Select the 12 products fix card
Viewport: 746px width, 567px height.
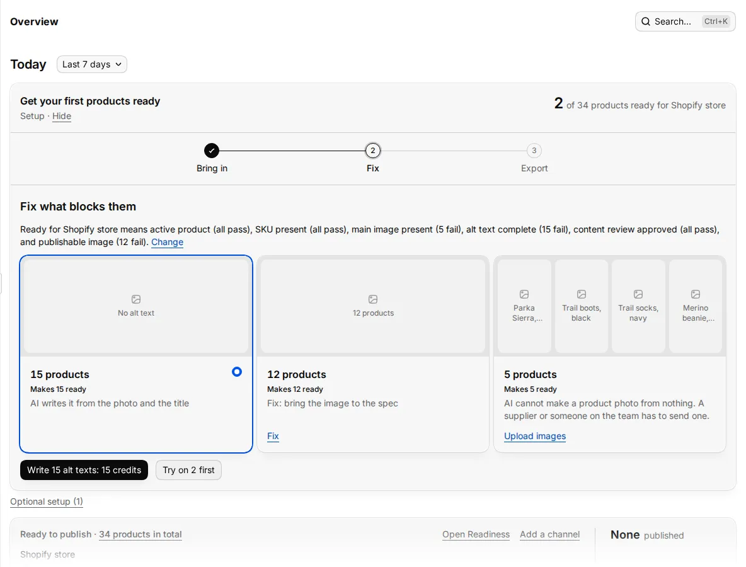pyautogui.click(x=373, y=354)
